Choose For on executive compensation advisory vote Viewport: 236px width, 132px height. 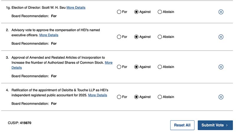click(119, 37)
